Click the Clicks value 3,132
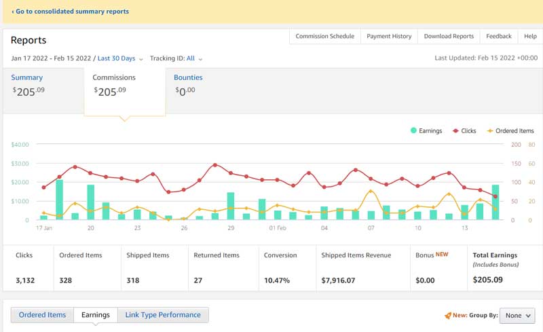The width and height of the screenshot is (543, 332). [x=25, y=280]
